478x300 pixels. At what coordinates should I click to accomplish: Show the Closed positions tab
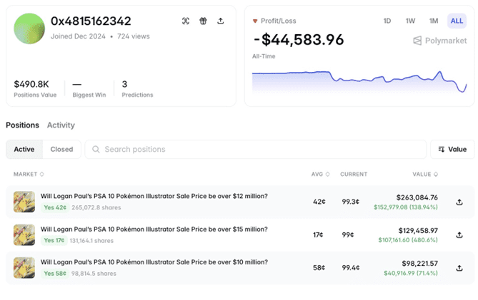(61, 150)
